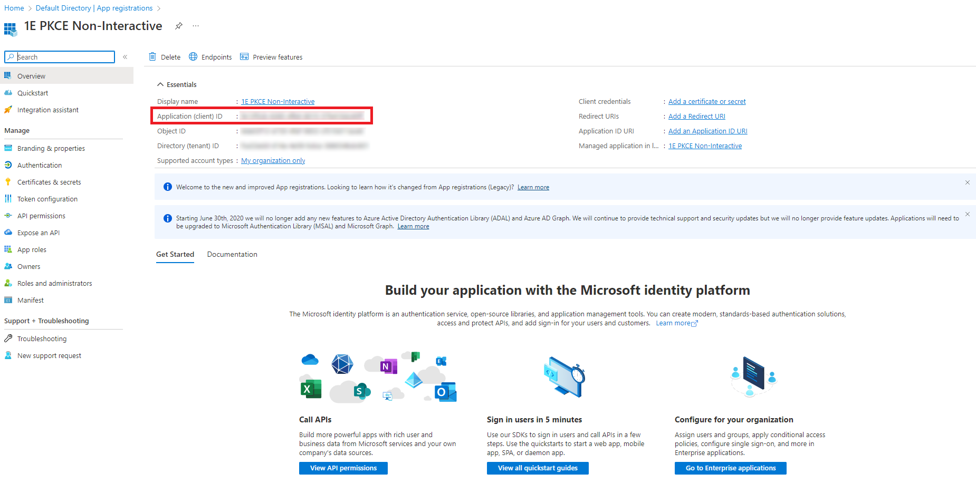Click My organization only link
Screen dimensions: 976x483
coord(273,161)
